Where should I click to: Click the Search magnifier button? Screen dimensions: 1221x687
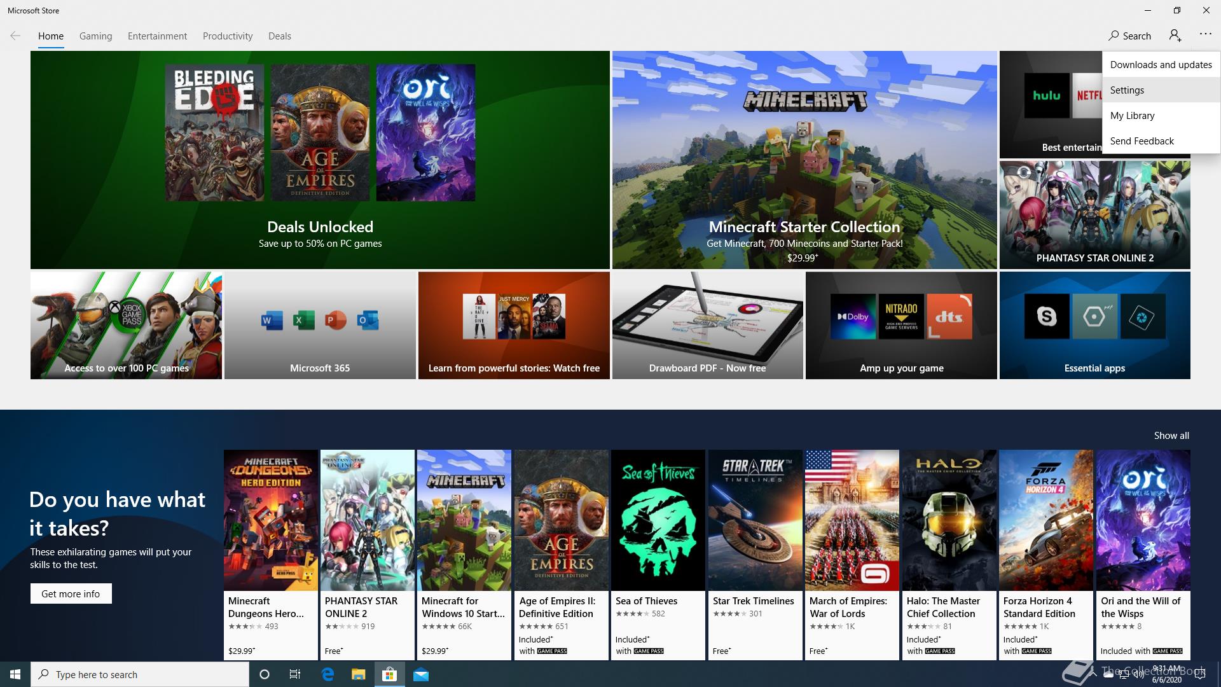tap(1129, 36)
